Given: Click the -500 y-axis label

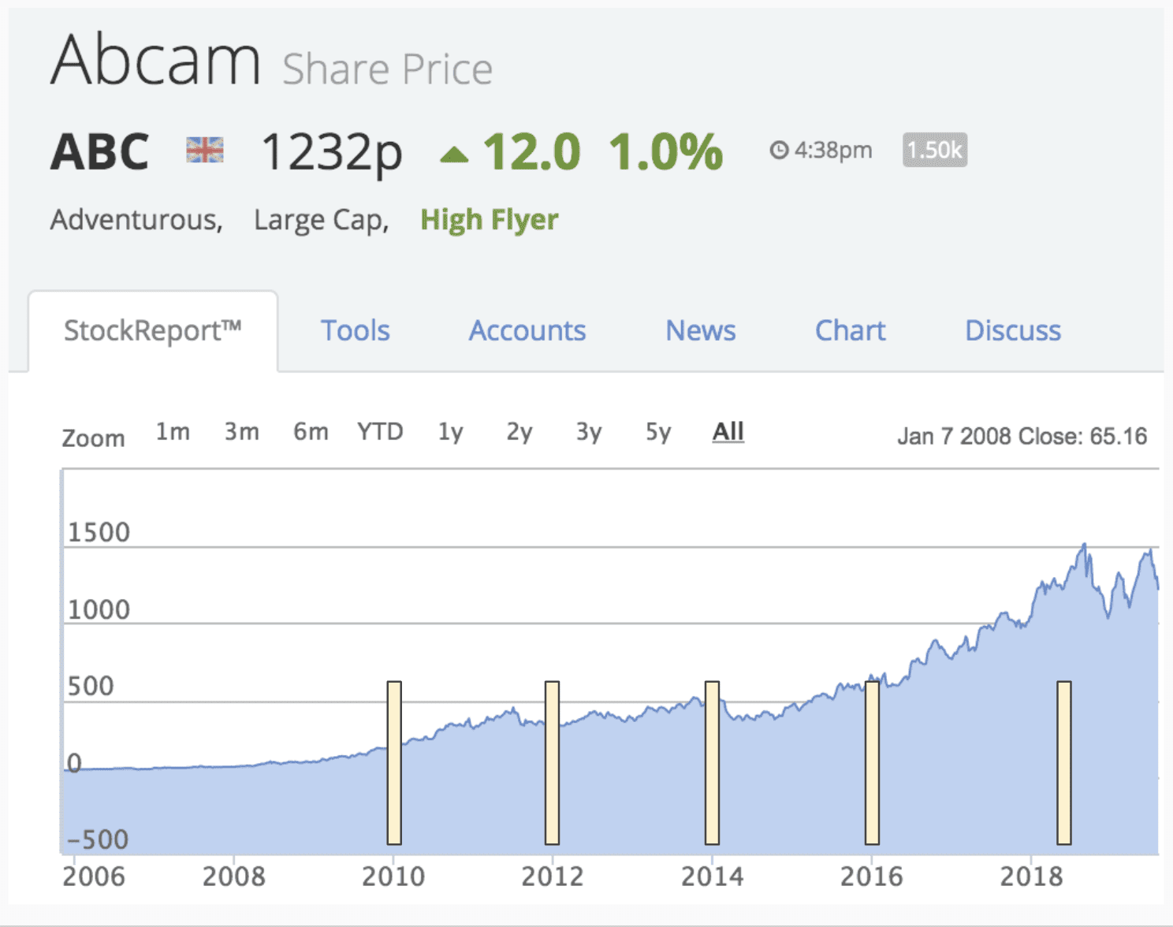Looking at the screenshot, I should click(99, 840).
